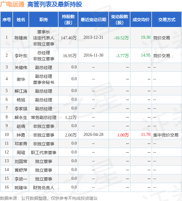Select the name 周珺

click(21, 153)
